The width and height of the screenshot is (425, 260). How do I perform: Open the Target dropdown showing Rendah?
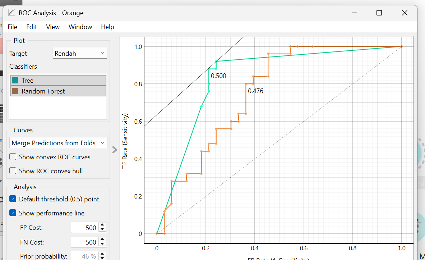click(x=80, y=53)
